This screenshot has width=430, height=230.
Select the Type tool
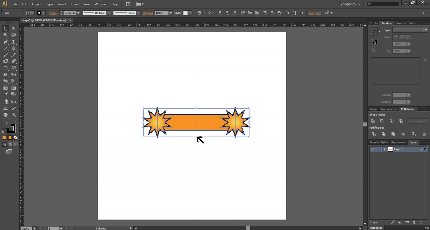point(14,42)
